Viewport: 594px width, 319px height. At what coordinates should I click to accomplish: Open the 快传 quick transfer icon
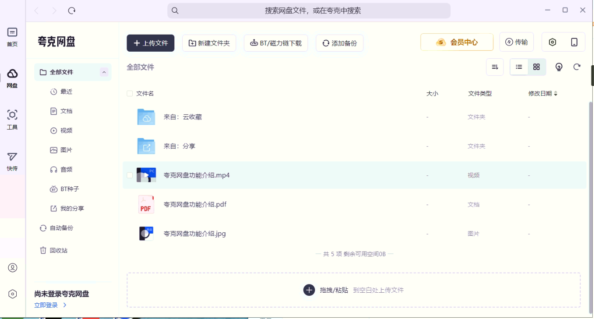coord(12,161)
